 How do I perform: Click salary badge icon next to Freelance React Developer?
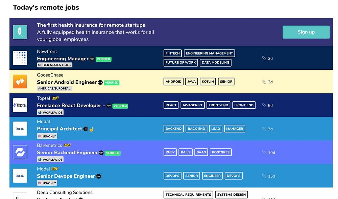point(109,106)
